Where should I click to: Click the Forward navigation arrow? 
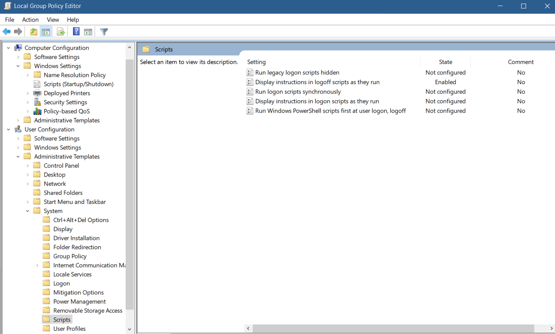18,31
